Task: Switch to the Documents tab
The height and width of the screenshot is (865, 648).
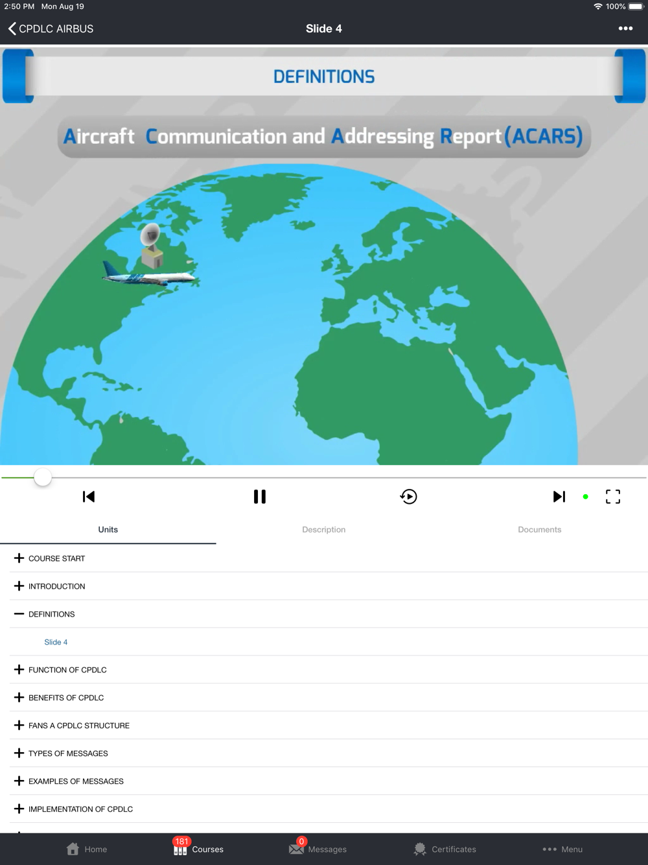Action: 540,530
